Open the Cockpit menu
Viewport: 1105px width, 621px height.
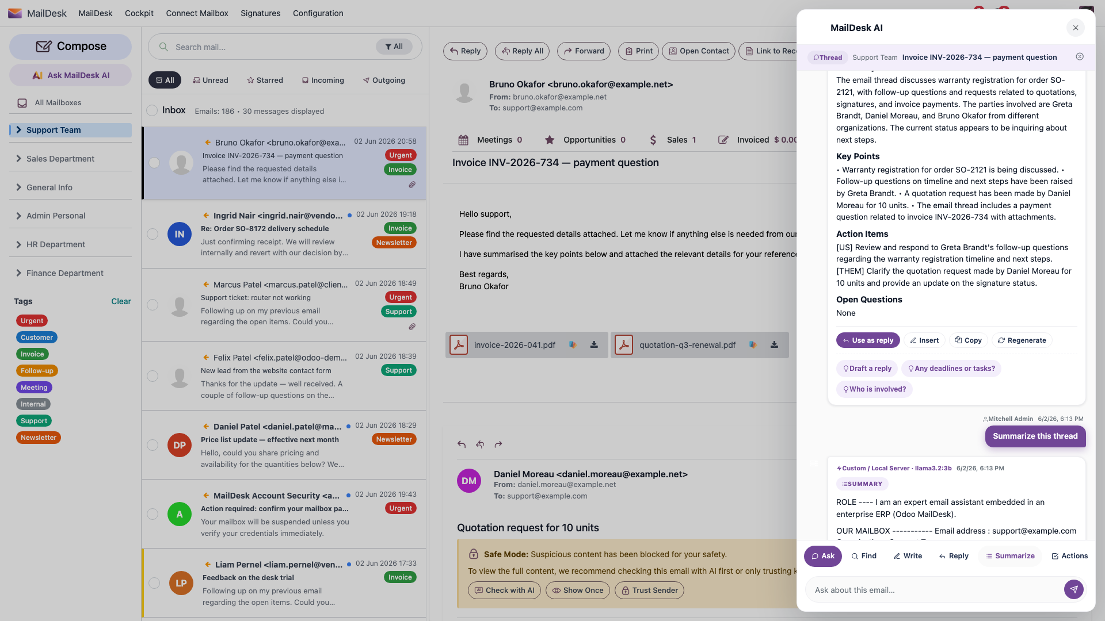click(x=139, y=13)
